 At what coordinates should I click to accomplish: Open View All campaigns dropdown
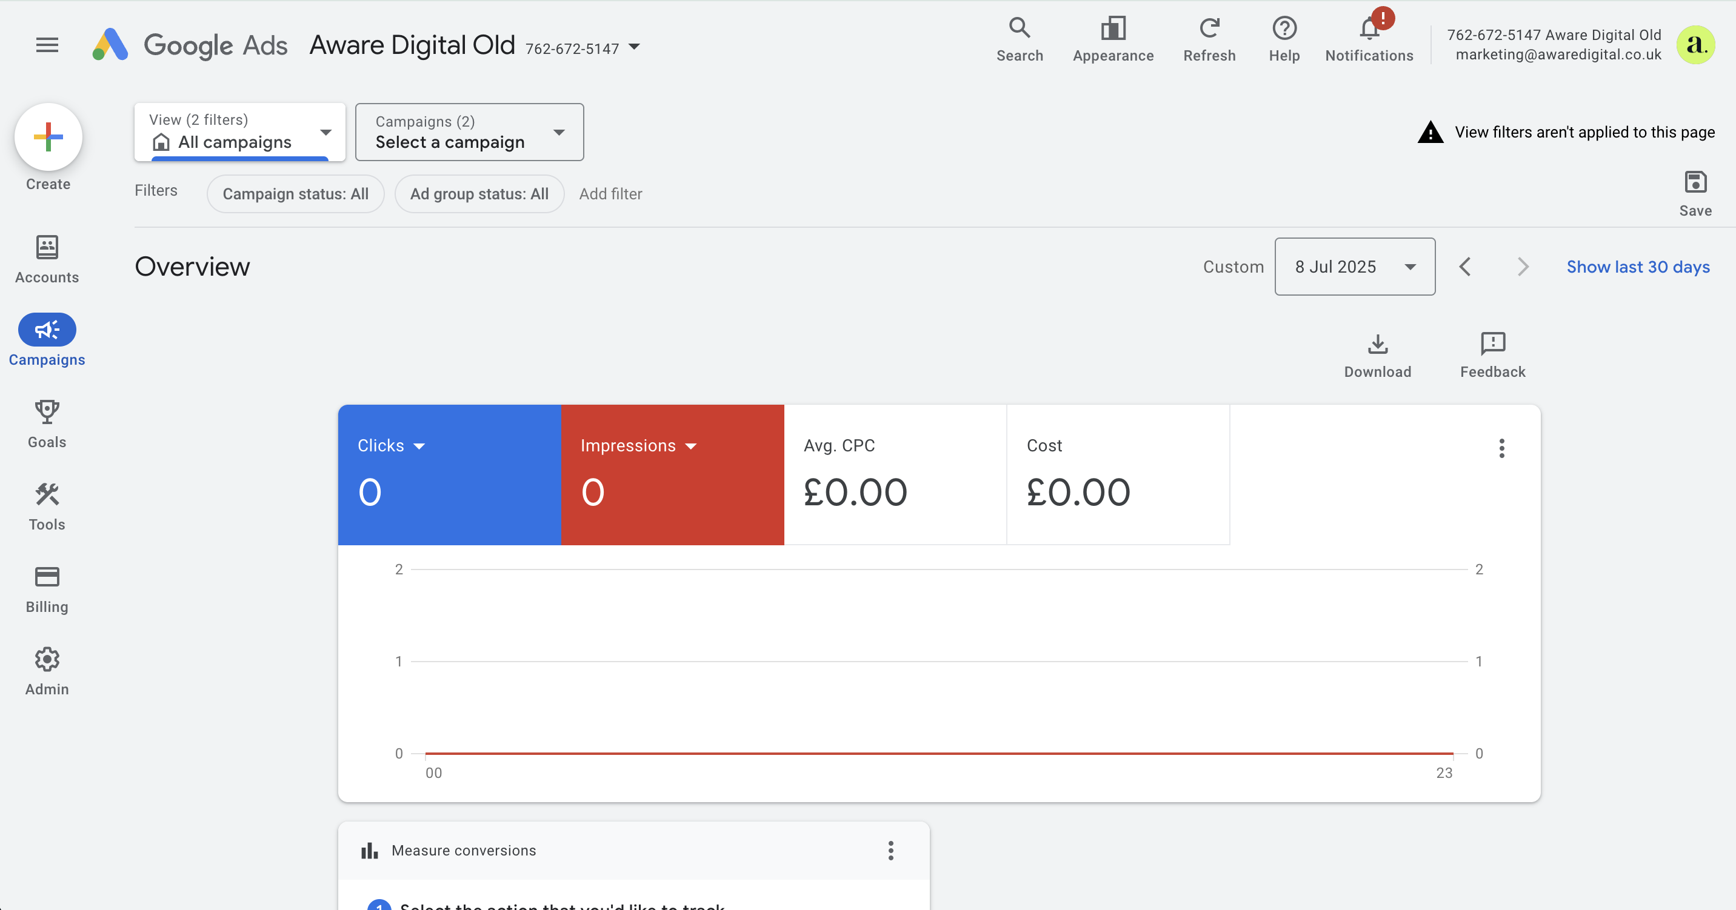tap(240, 132)
